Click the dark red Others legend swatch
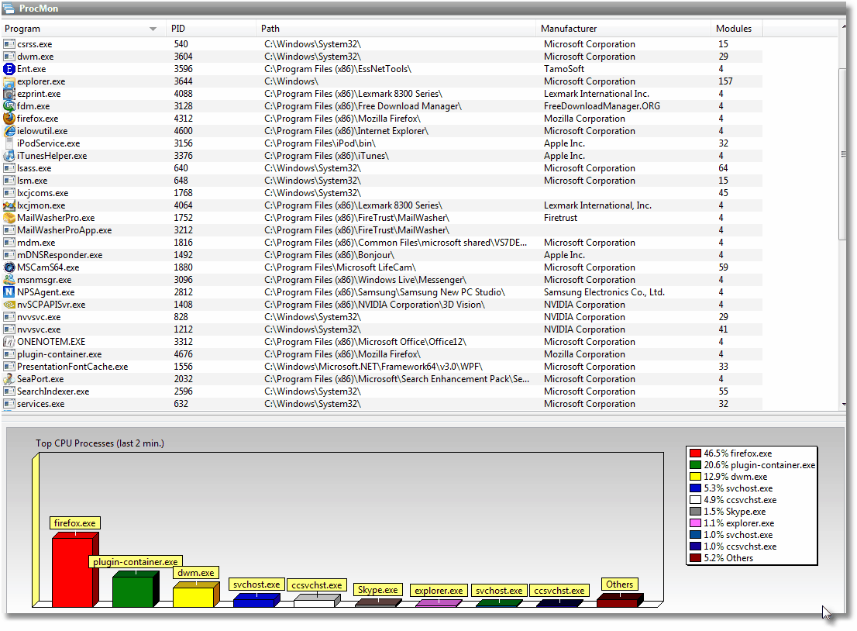Screen dimensions: 857x631 [695, 558]
